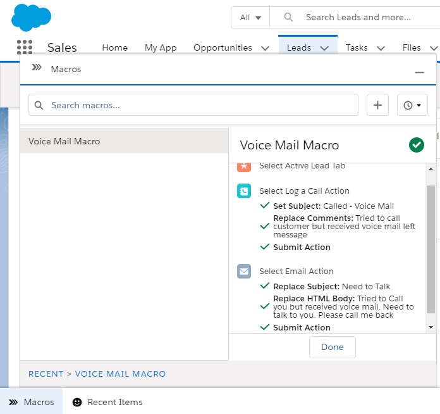Click the macro steps scrollbar thumb
This screenshot has width=440, height=414.
pyautogui.click(x=431, y=249)
